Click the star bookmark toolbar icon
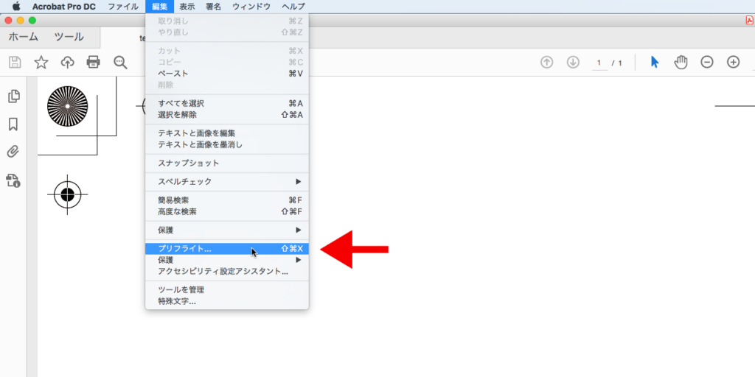The width and height of the screenshot is (755, 377). pos(41,62)
